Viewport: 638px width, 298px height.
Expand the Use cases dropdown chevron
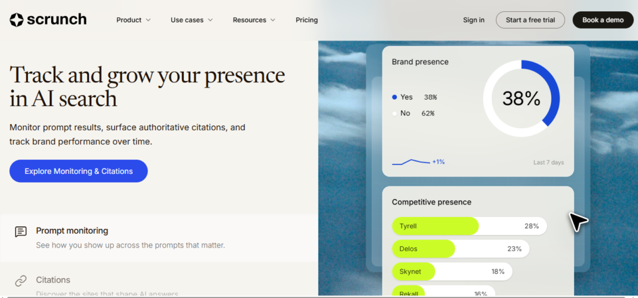[x=210, y=20]
